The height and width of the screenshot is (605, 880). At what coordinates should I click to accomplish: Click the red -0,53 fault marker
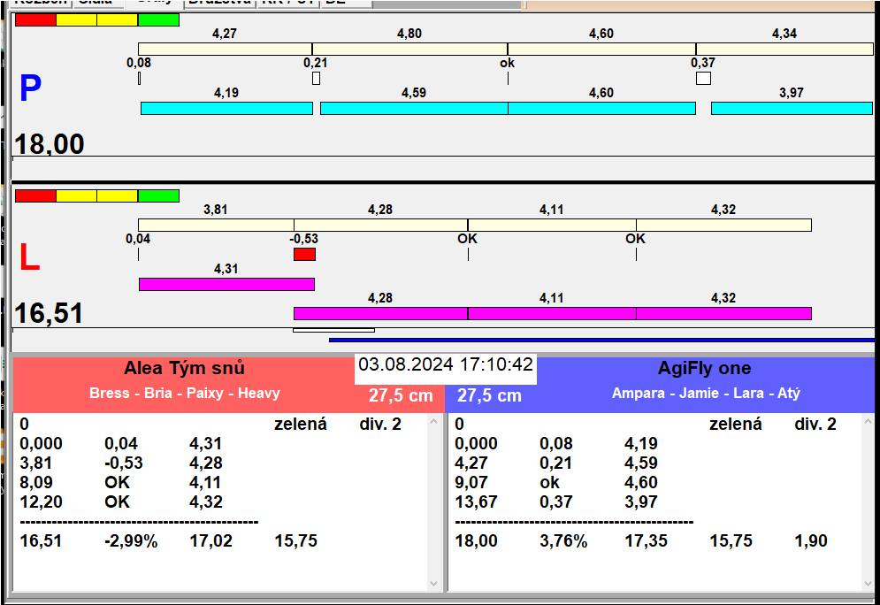coord(304,255)
